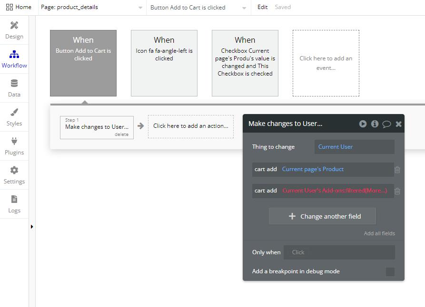Click Change another field button

point(322,216)
